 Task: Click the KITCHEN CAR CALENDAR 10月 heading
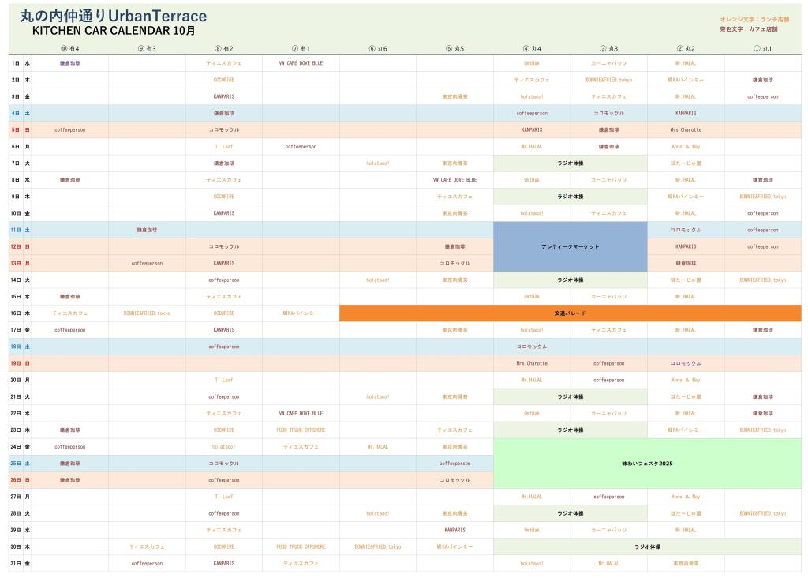click(x=114, y=31)
